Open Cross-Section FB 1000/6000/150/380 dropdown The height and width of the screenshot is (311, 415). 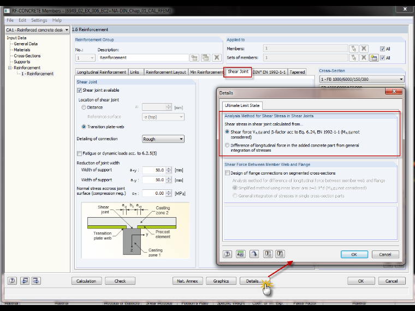tap(362, 79)
